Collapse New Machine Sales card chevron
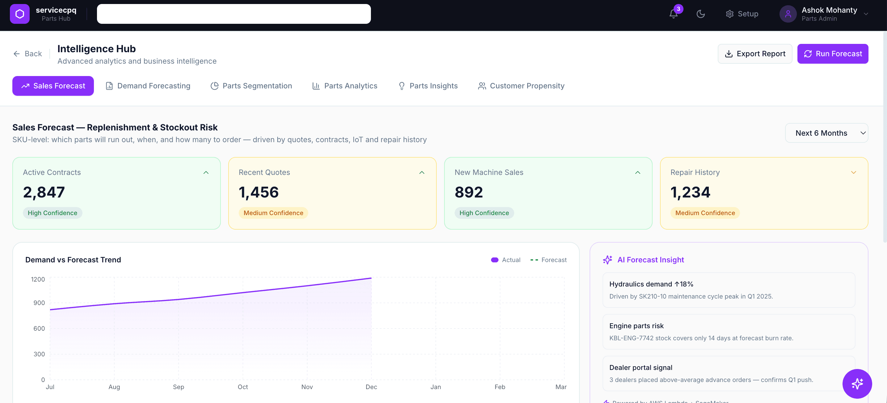This screenshot has width=887, height=403. click(x=638, y=172)
